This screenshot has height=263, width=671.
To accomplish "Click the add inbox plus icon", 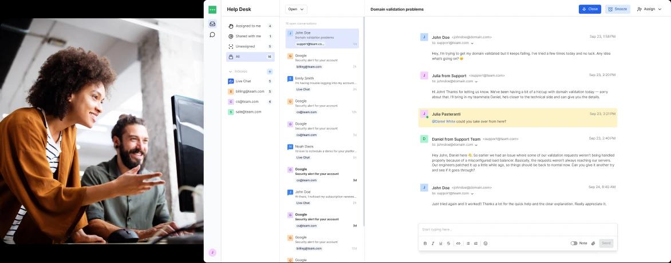I will pyautogui.click(x=270, y=71).
